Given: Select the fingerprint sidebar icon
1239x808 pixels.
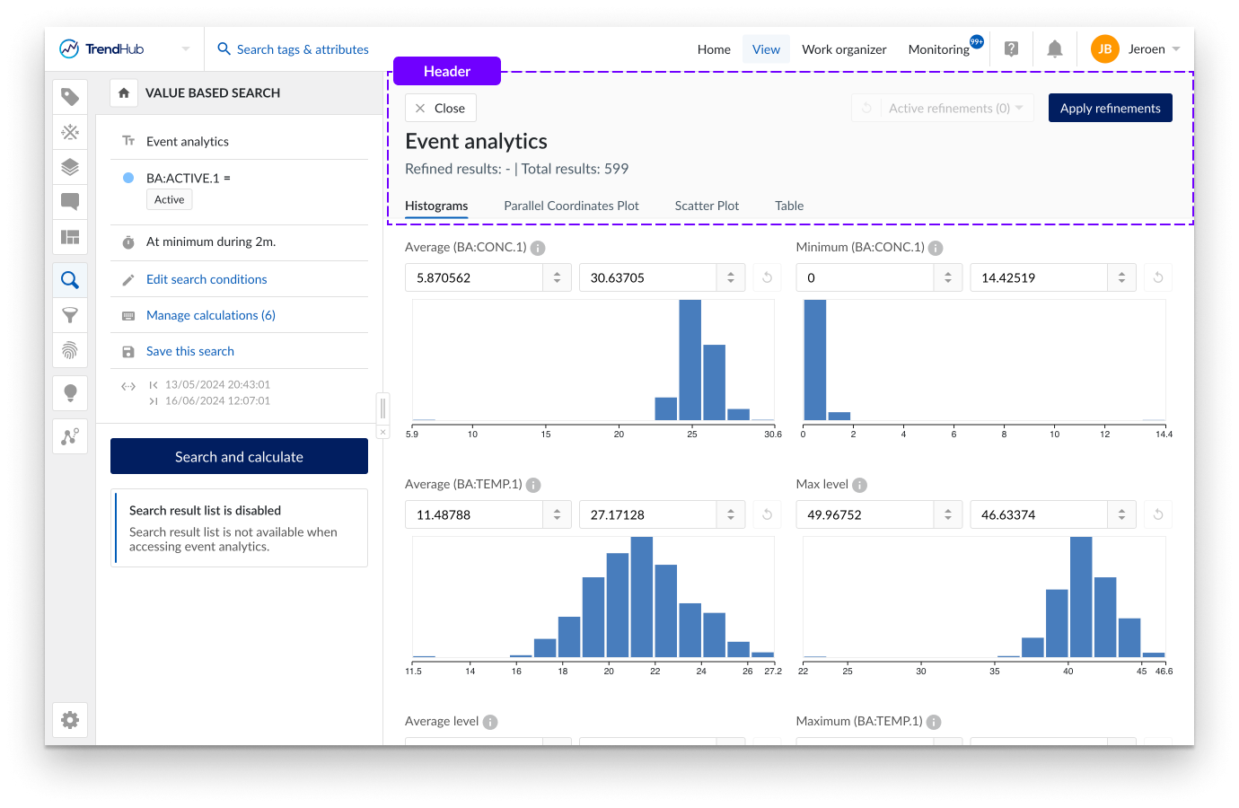Looking at the screenshot, I should pyautogui.click(x=70, y=350).
